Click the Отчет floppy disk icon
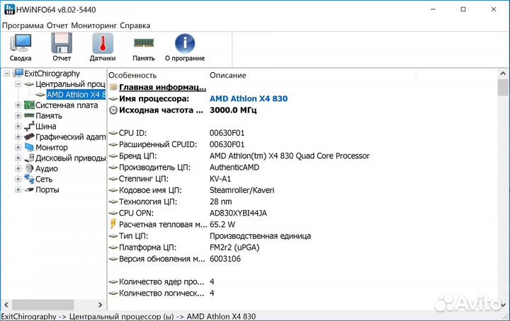 tap(62, 42)
